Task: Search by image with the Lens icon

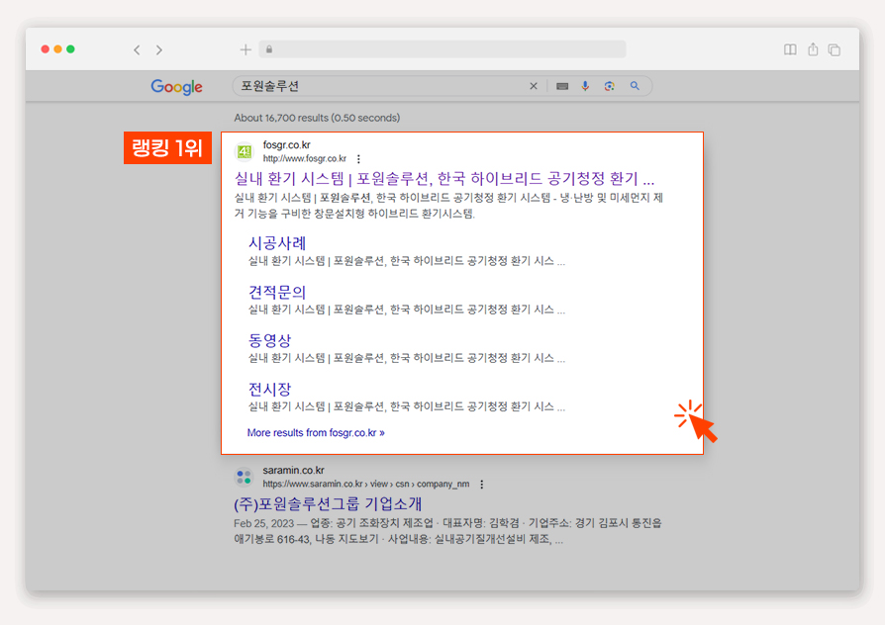Action: 609,86
